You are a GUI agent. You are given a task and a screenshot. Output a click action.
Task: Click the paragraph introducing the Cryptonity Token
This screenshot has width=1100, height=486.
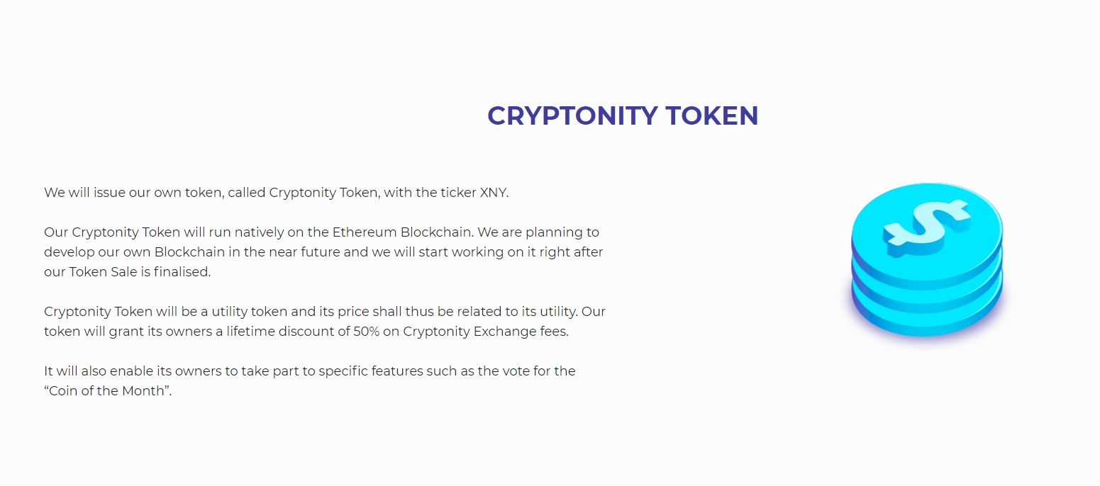pos(276,192)
